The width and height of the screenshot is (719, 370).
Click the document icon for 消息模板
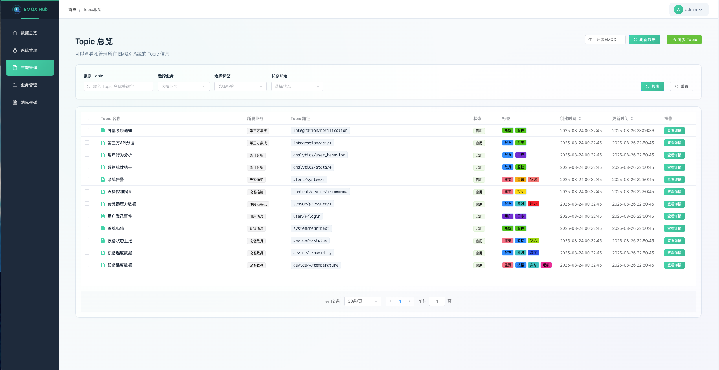click(15, 102)
